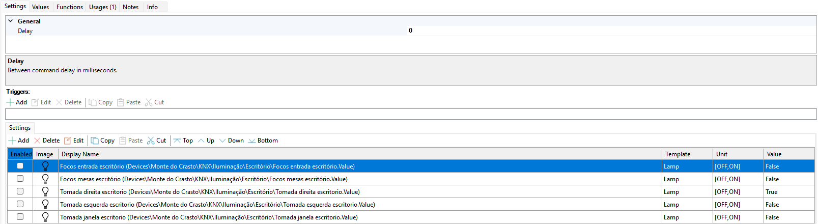This screenshot has height=224, width=818.
Task: Open the Functions tab
Action: (69, 7)
